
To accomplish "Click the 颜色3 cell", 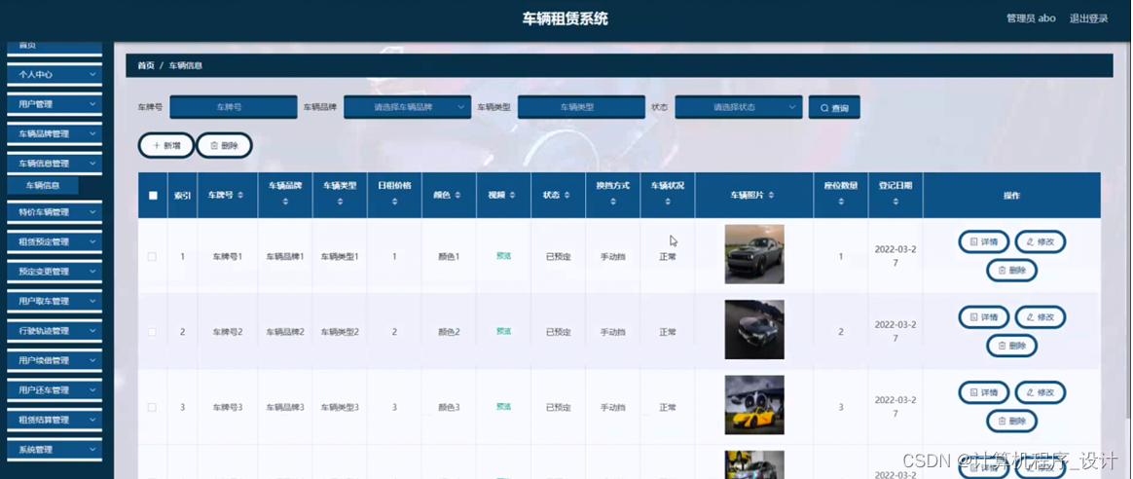I will [x=449, y=408].
